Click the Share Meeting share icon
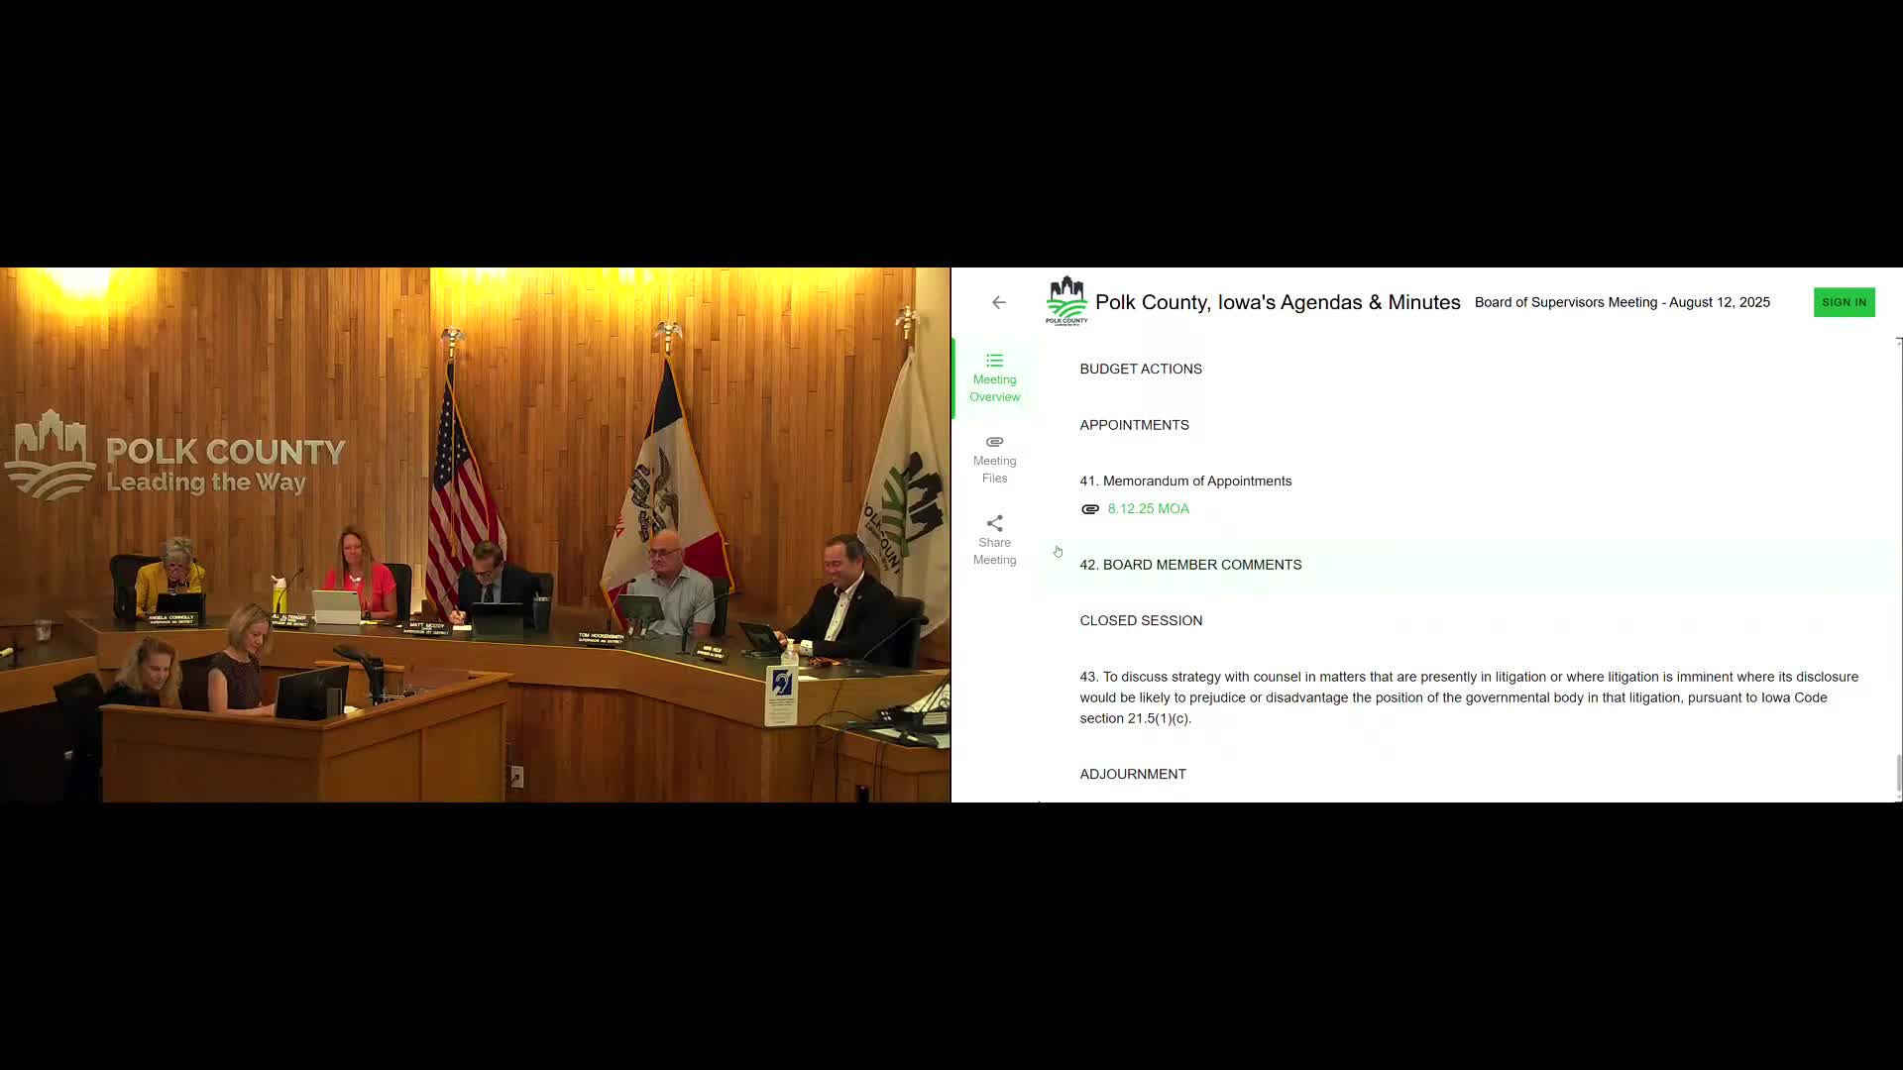Viewport: 1903px width, 1070px height. (994, 522)
